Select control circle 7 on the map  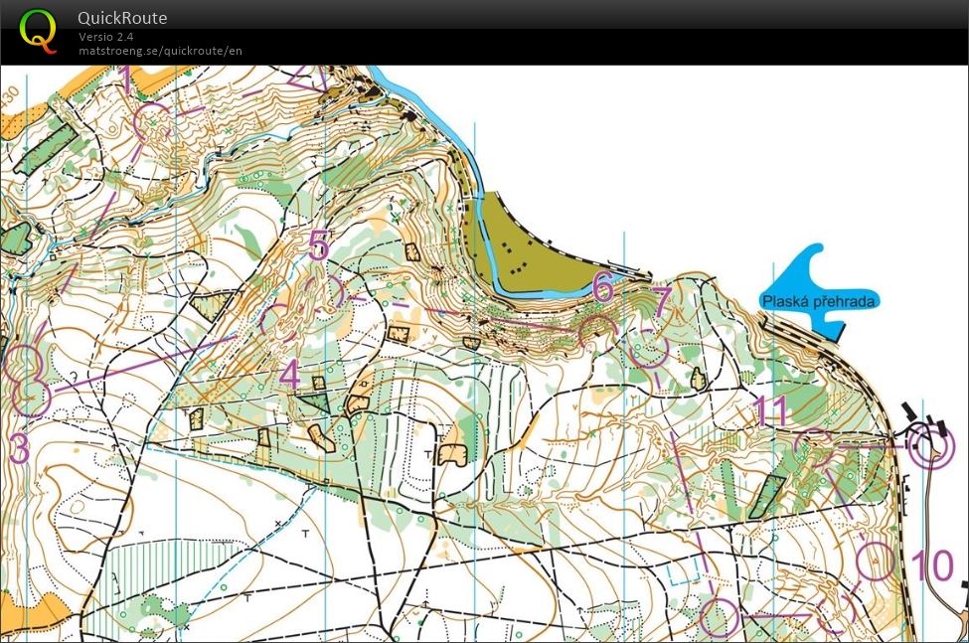coord(649,349)
